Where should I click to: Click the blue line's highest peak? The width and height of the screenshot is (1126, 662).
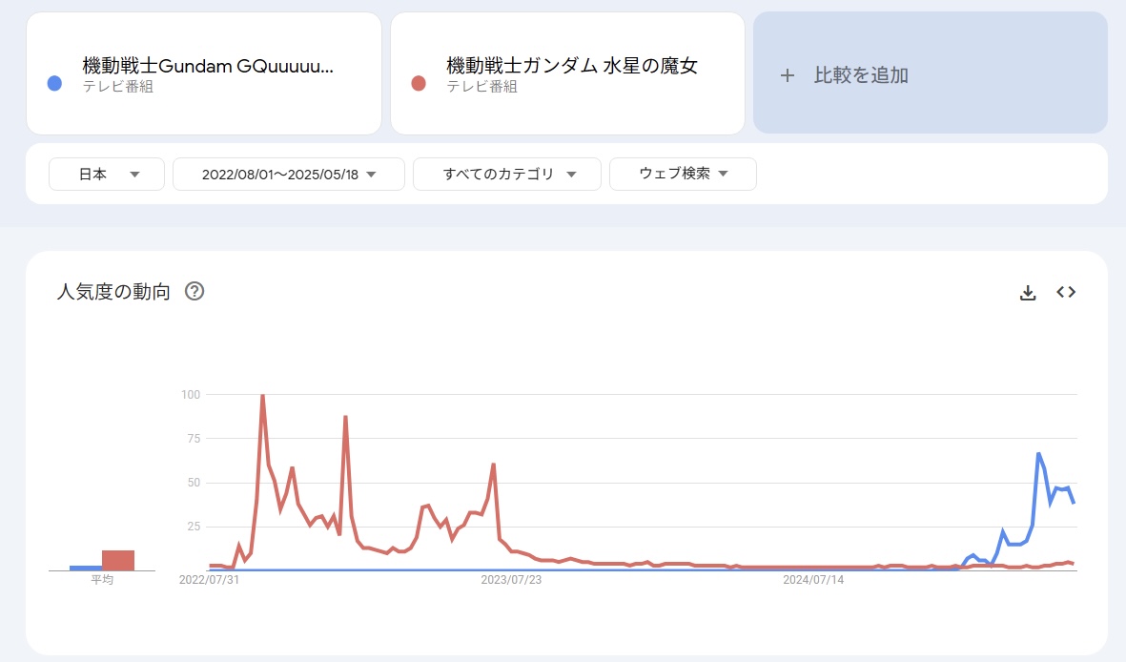tap(1038, 453)
